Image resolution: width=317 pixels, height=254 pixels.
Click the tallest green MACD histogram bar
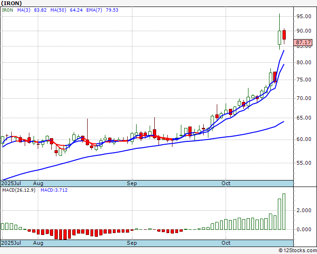click(284, 212)
